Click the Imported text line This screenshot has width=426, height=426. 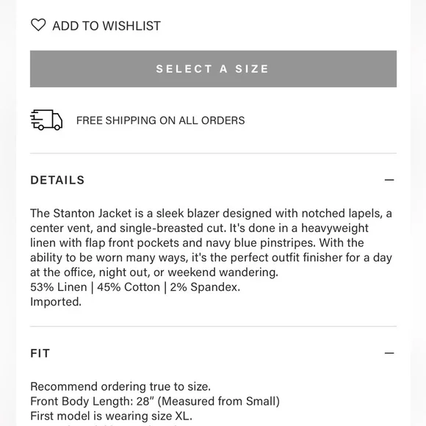point(56,302)
